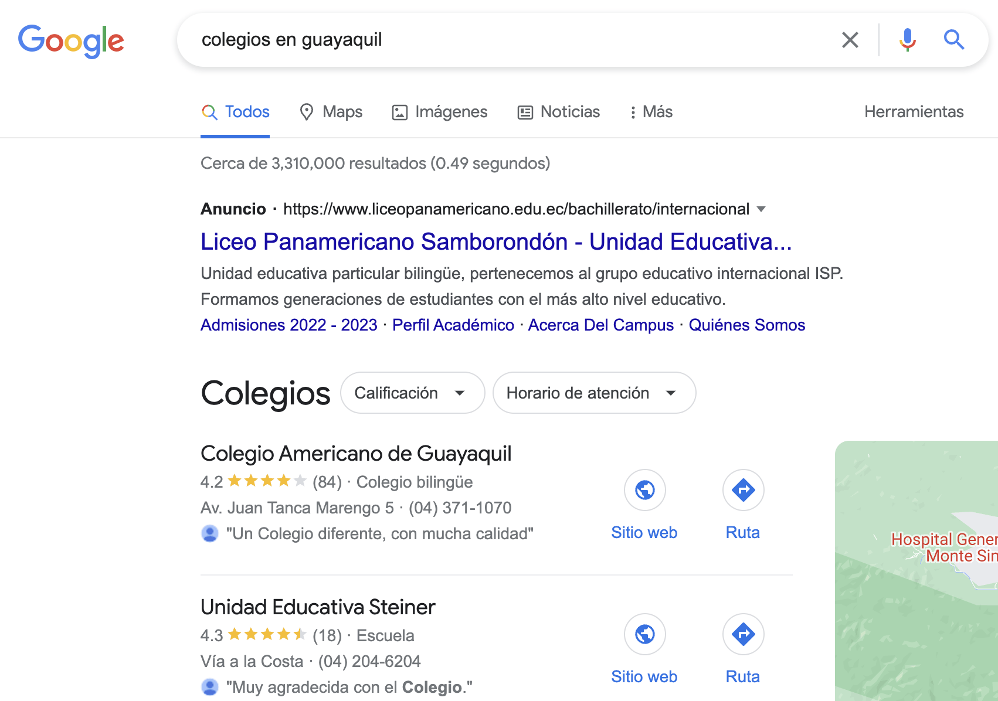
Task: Open Liceo Panamericano Samborondón ad link
Action: 496,241
